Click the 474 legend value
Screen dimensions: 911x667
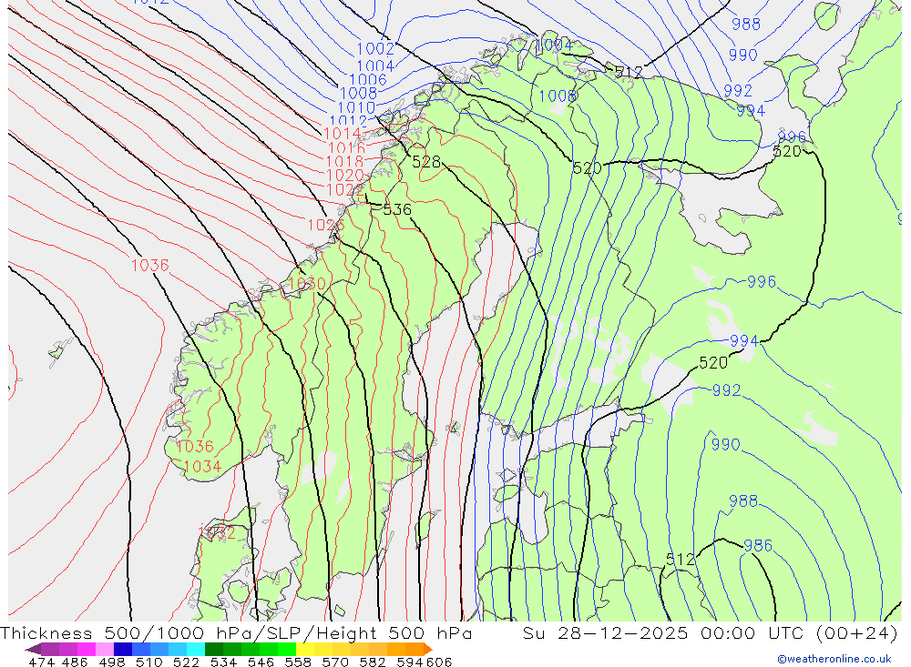[x=41, y=662]
